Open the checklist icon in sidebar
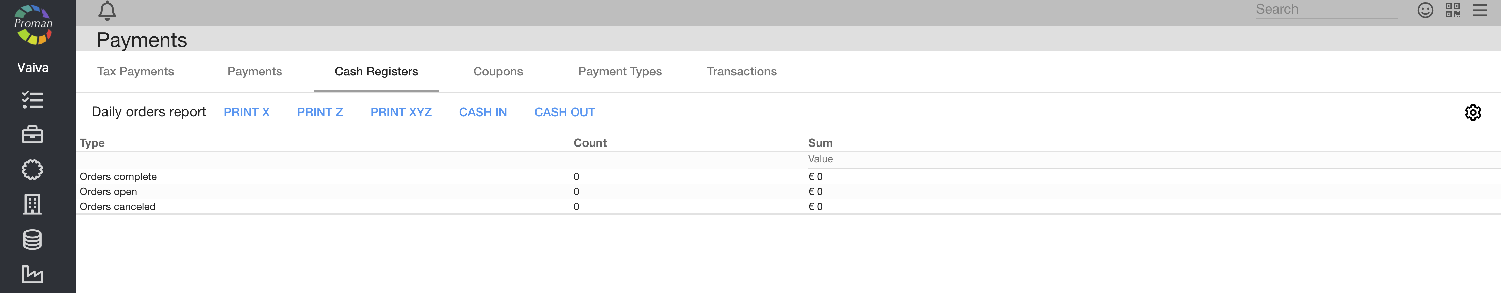 click(33, 100)
